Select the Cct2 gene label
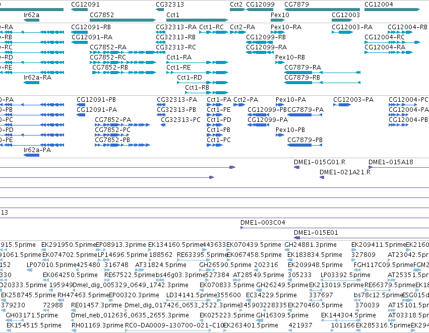This screenshot has width=429, height=333. 236,5
